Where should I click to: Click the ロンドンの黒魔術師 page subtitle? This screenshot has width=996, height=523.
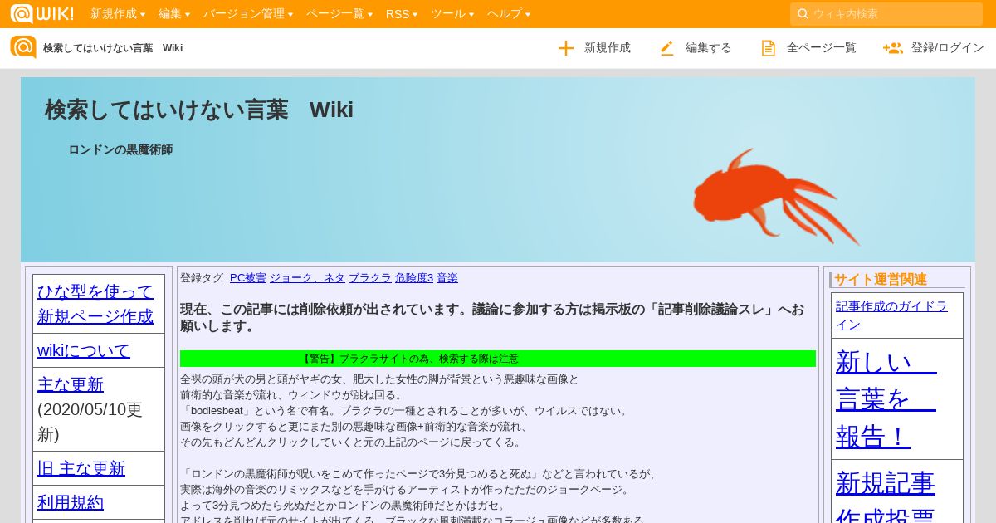120,150
